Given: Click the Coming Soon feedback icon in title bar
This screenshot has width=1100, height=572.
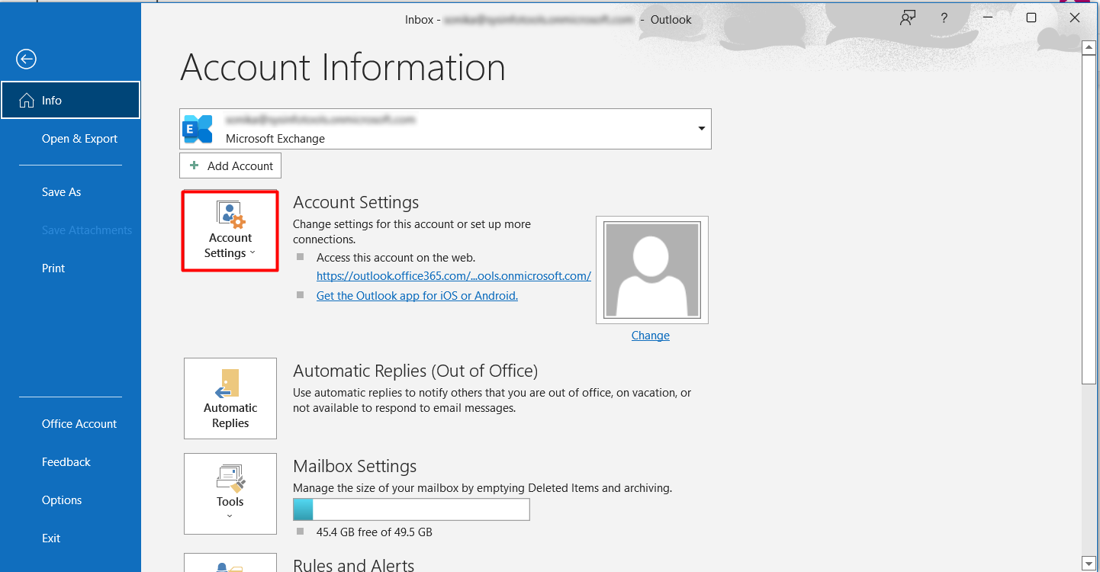Looking at the screenshot, I should click(907, 18).
